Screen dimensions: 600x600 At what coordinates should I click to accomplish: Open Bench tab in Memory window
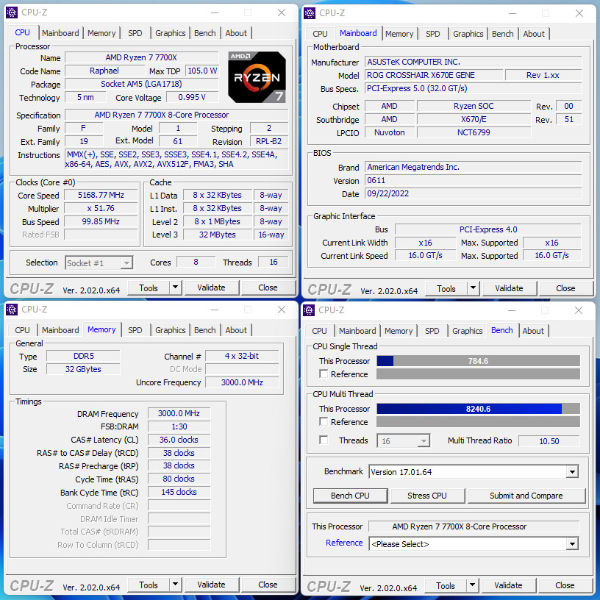(x=204, y=330)
